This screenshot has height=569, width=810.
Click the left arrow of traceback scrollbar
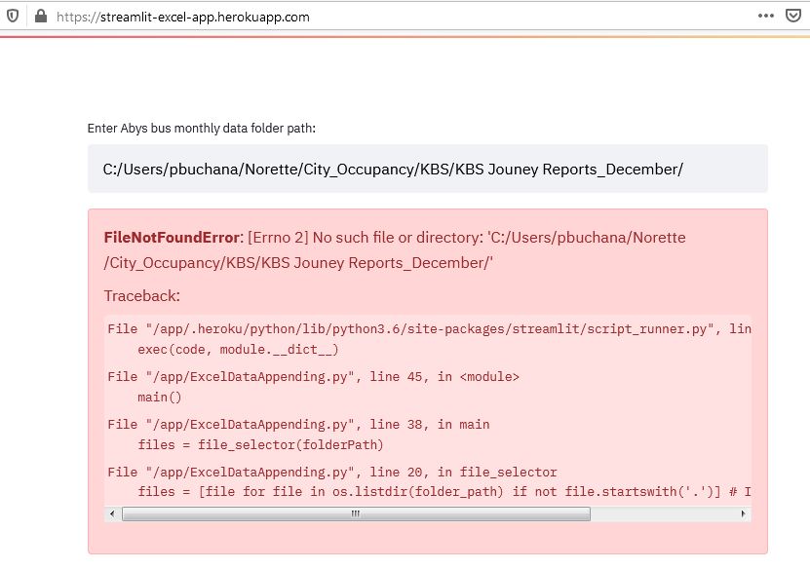click(113, 513)
